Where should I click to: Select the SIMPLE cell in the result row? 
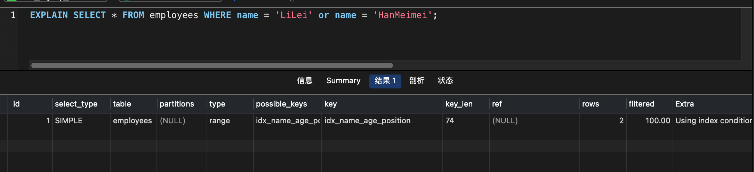pos(69,120)
